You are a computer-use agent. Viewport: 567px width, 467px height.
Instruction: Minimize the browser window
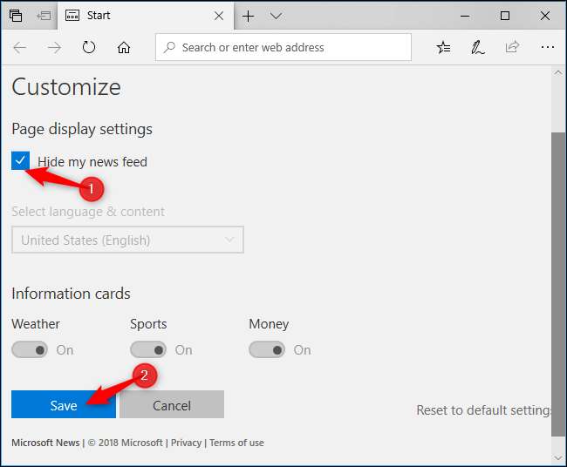click(x=465, y=16)
